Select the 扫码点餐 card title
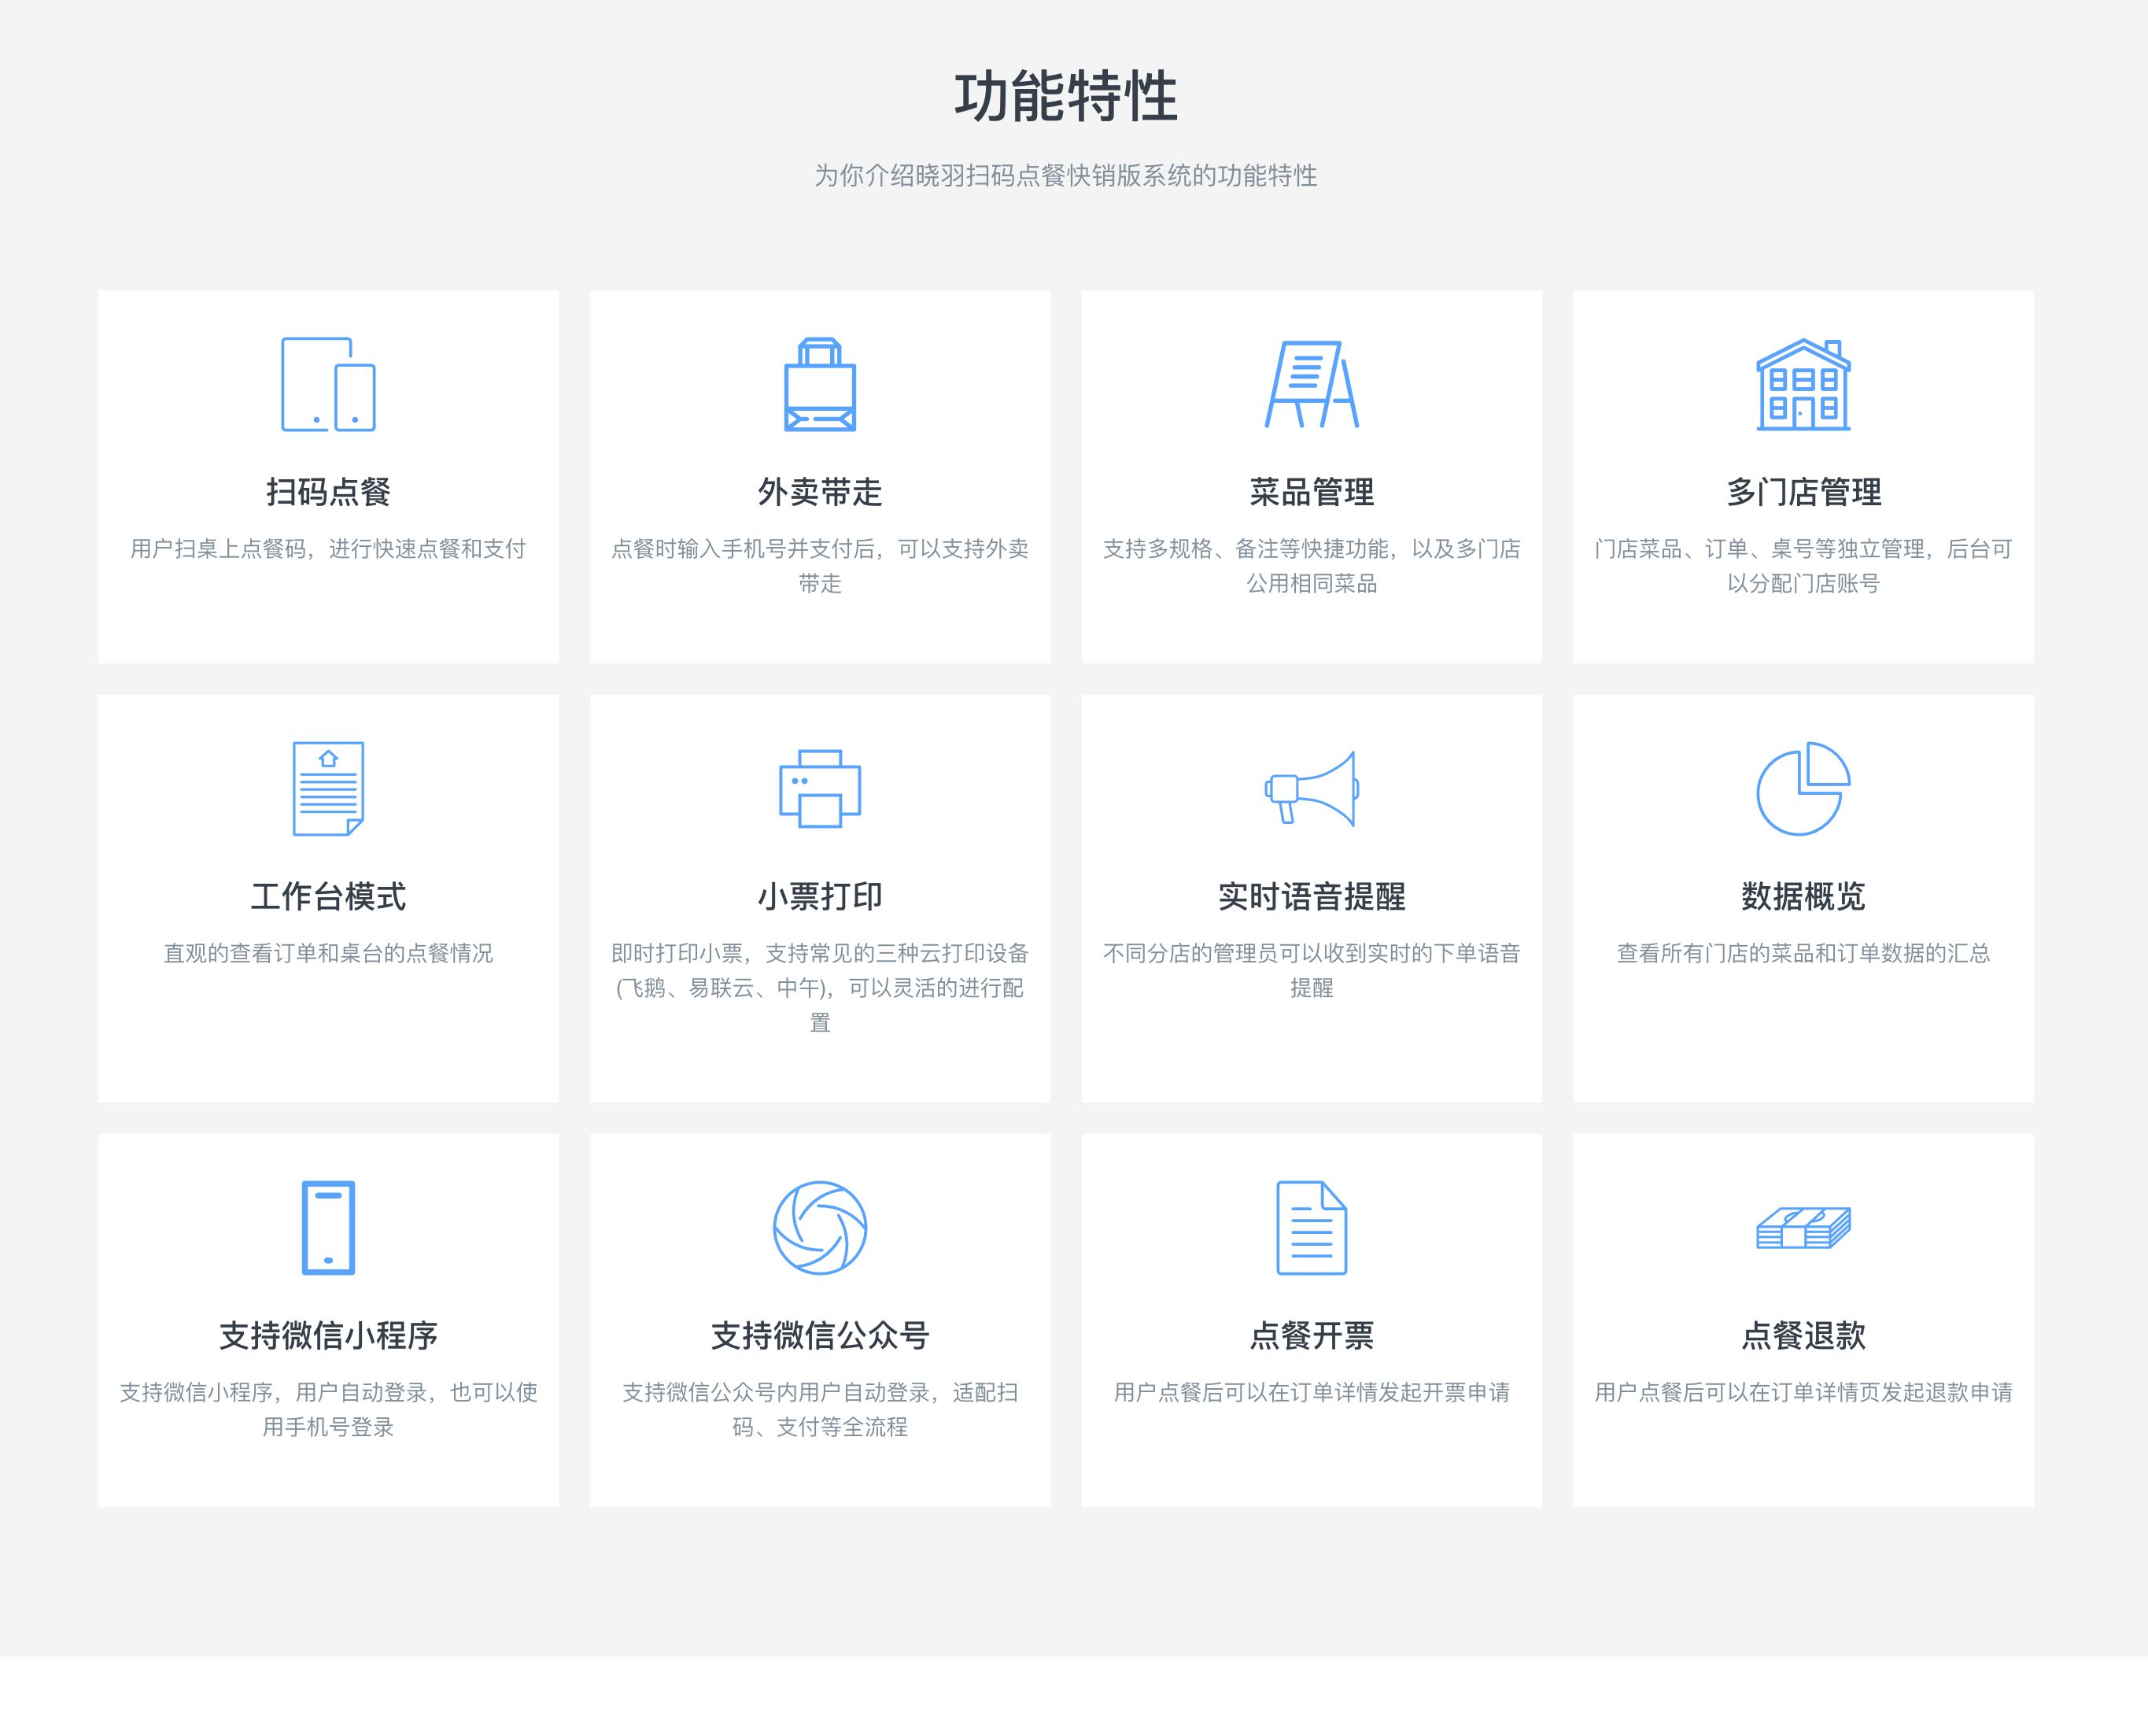The height and width of the screenshot is (1736, 2148). [x=328, y=492]
